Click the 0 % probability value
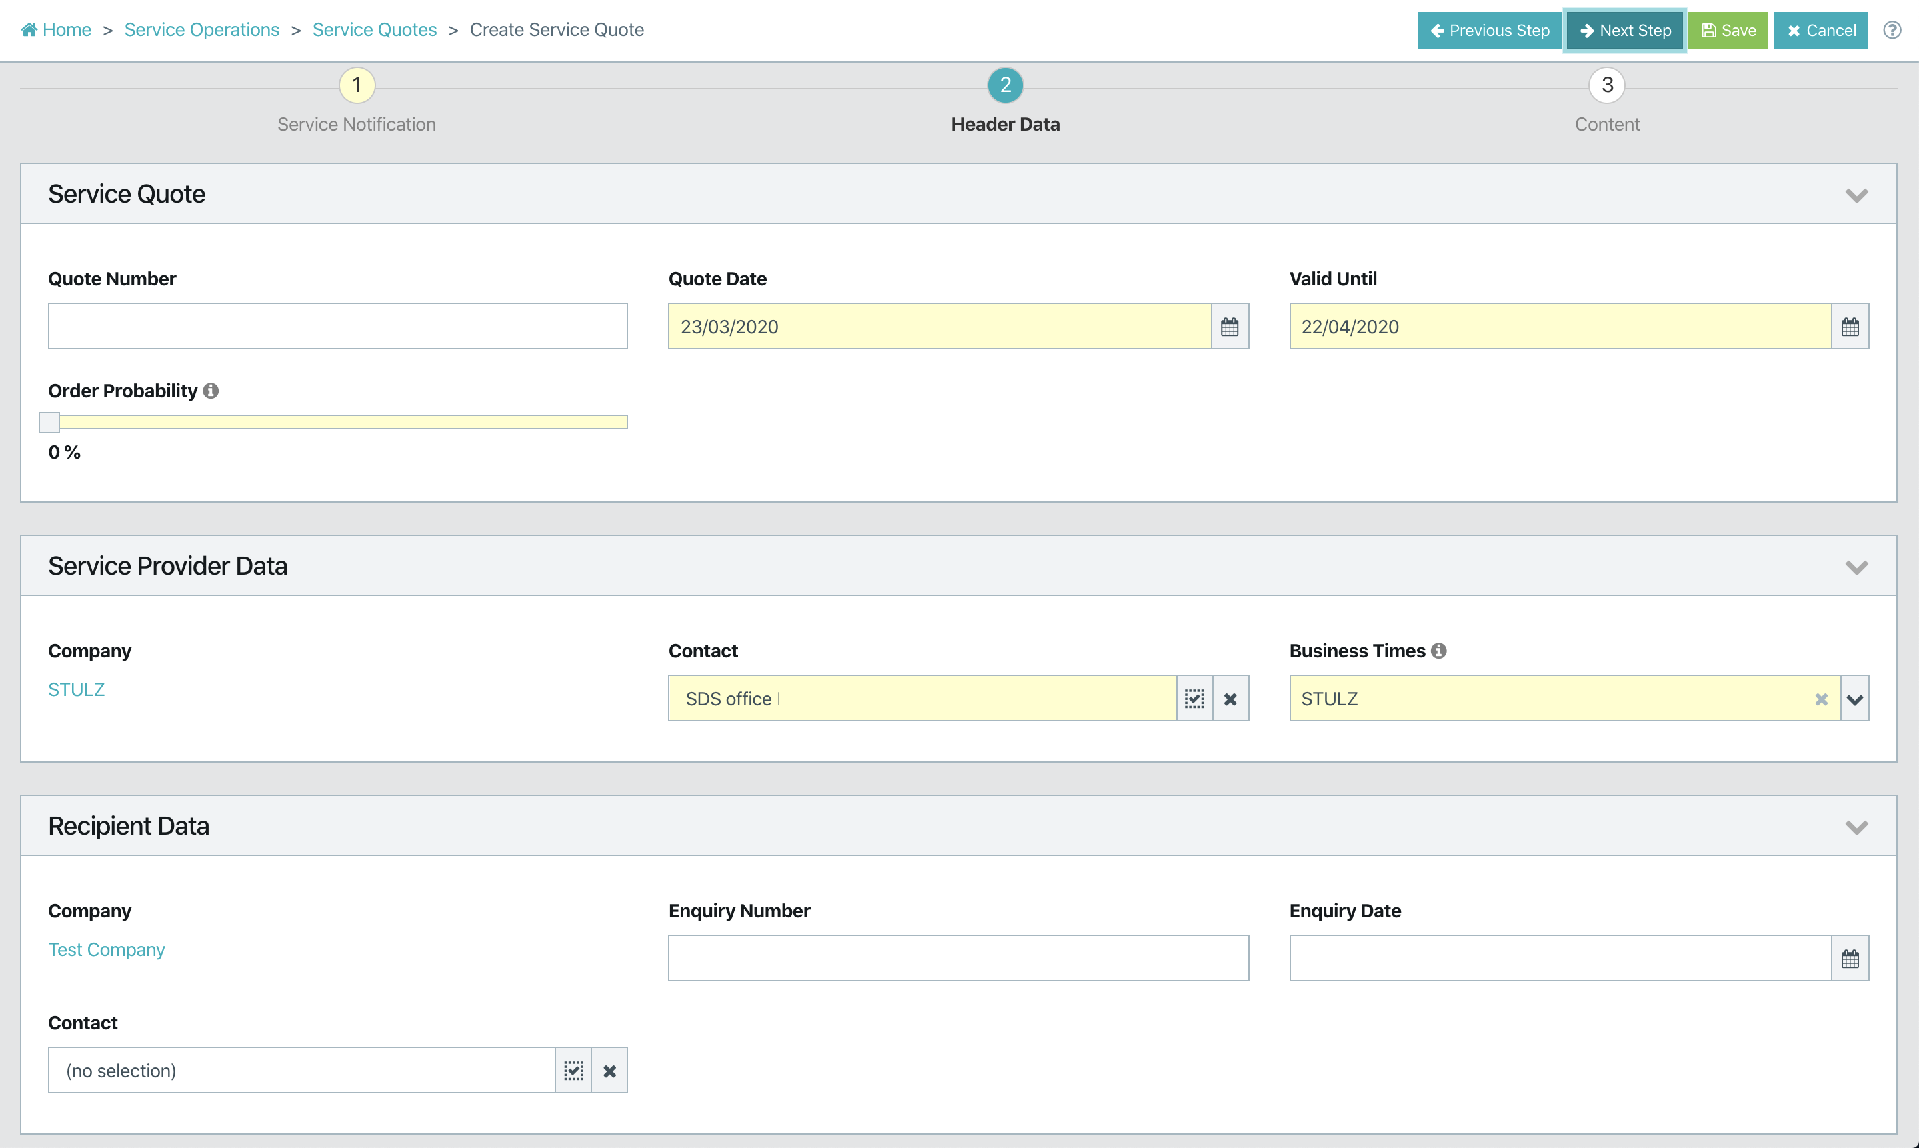The image size is (1919, 1148). 64,453
